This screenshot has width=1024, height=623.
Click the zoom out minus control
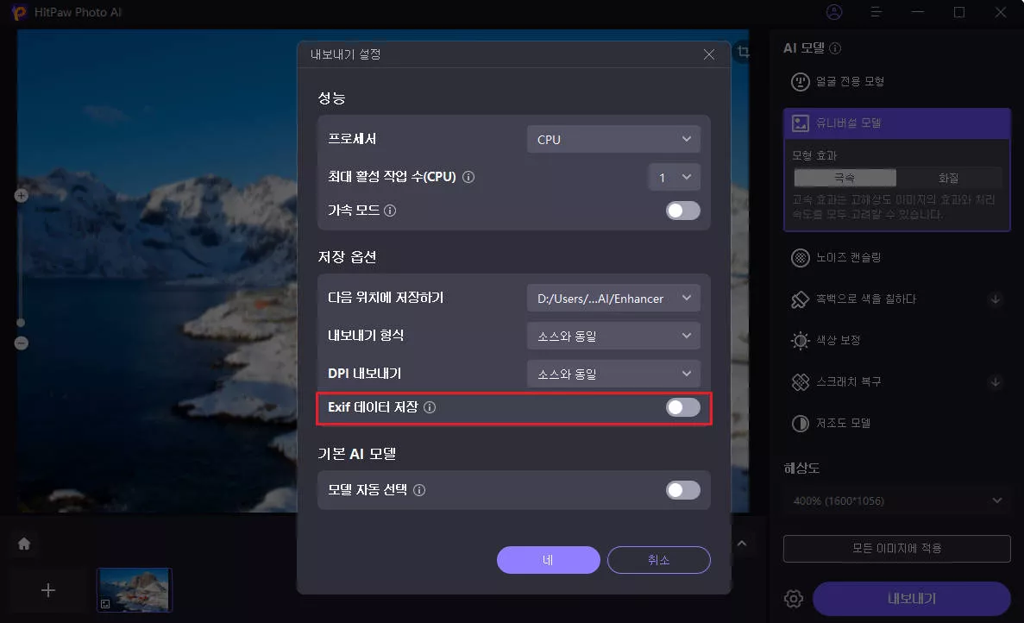click(20, 343)
